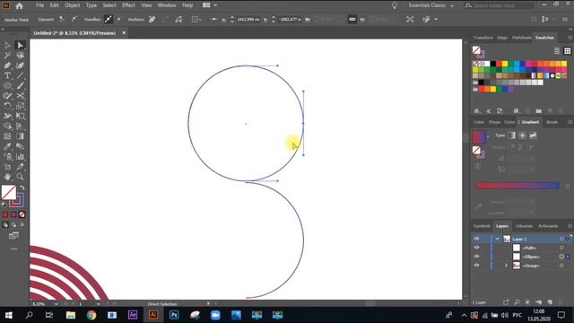Toggle swatches thumbnail grid view

point(567,51)
